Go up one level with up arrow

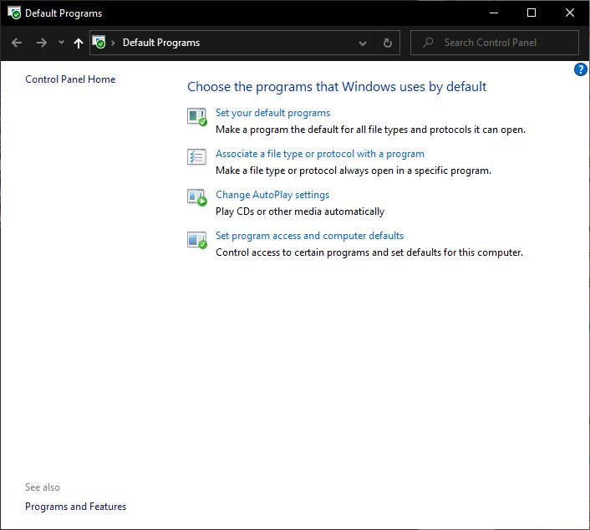(79, 43)
